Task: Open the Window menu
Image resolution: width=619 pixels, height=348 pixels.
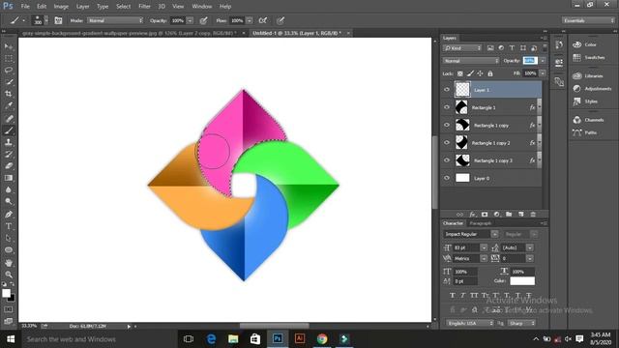Action: click(202, 7)
